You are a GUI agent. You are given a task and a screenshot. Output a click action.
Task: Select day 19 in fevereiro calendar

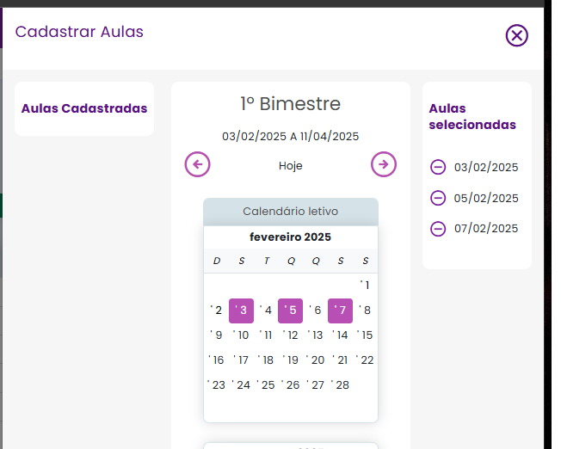click(291, 360)
